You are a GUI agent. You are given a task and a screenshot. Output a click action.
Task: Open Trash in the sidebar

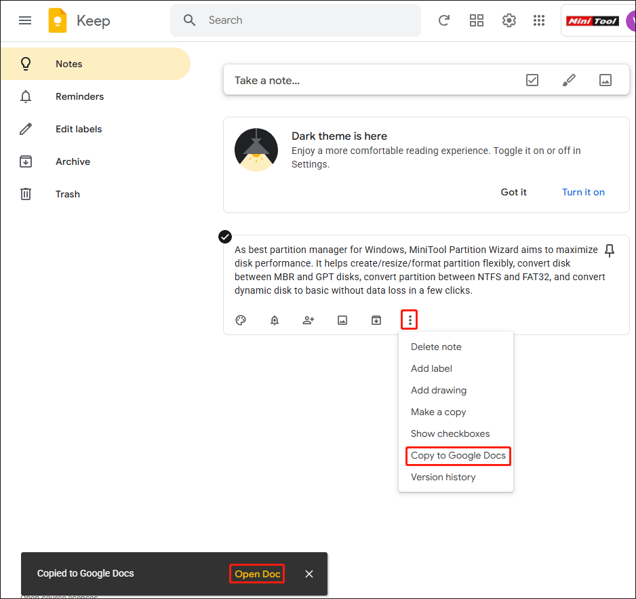(96, 194)
